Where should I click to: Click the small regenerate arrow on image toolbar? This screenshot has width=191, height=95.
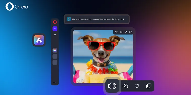tap(126, 32)
